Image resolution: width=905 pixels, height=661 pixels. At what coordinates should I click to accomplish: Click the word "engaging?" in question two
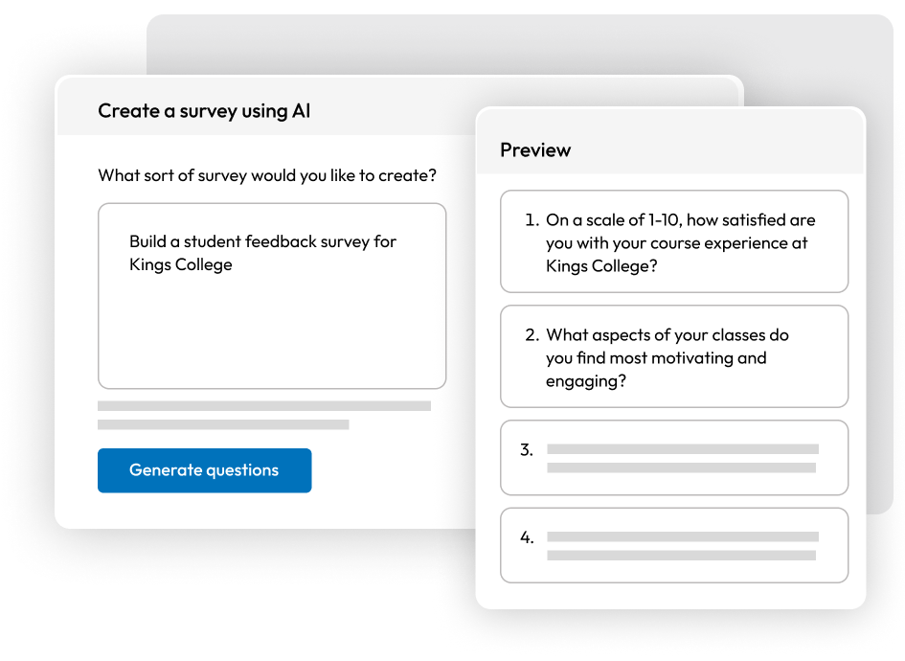(586, 381)
